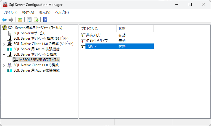
Task: Select the lower SQL Server 用 Azure 拡張機能
Action: pos(37,70)
